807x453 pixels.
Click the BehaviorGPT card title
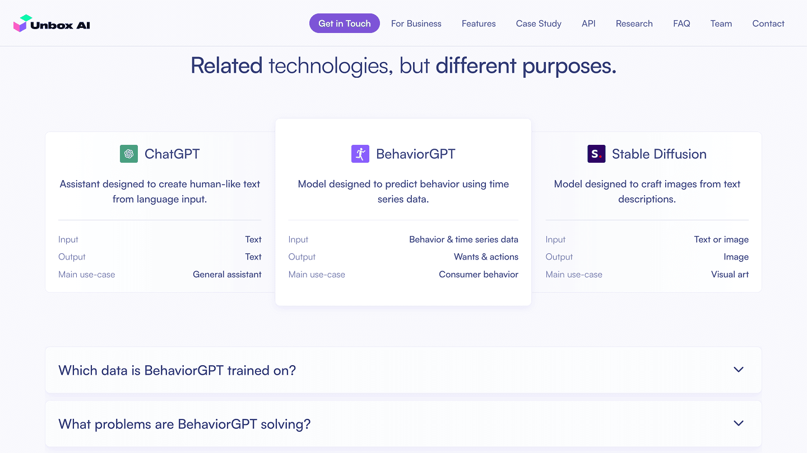click(416, 154)
